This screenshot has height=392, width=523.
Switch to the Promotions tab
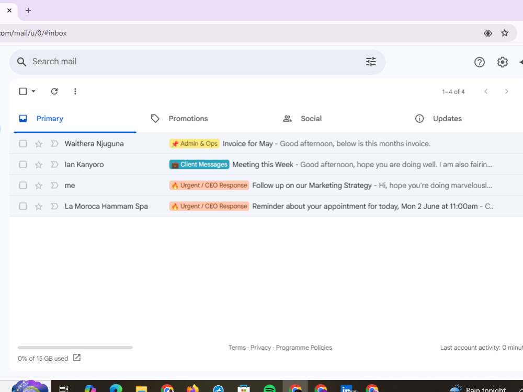207,119
